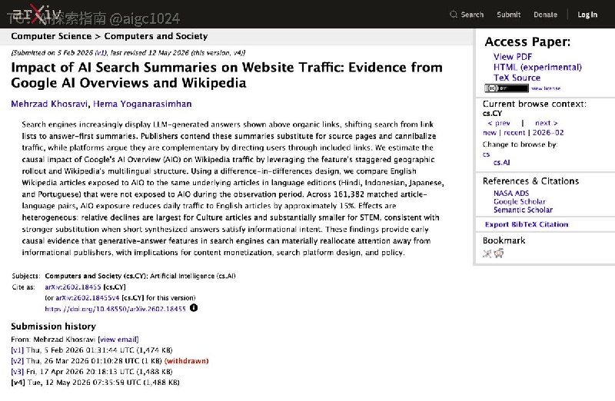Click the DOI info icon
The image size is (615, 401).
194,308
